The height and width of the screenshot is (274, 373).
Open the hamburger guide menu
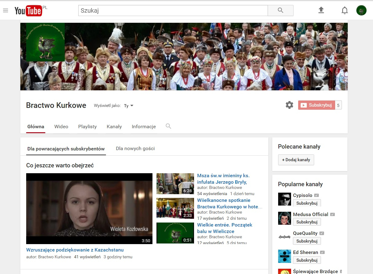(5, 10)
